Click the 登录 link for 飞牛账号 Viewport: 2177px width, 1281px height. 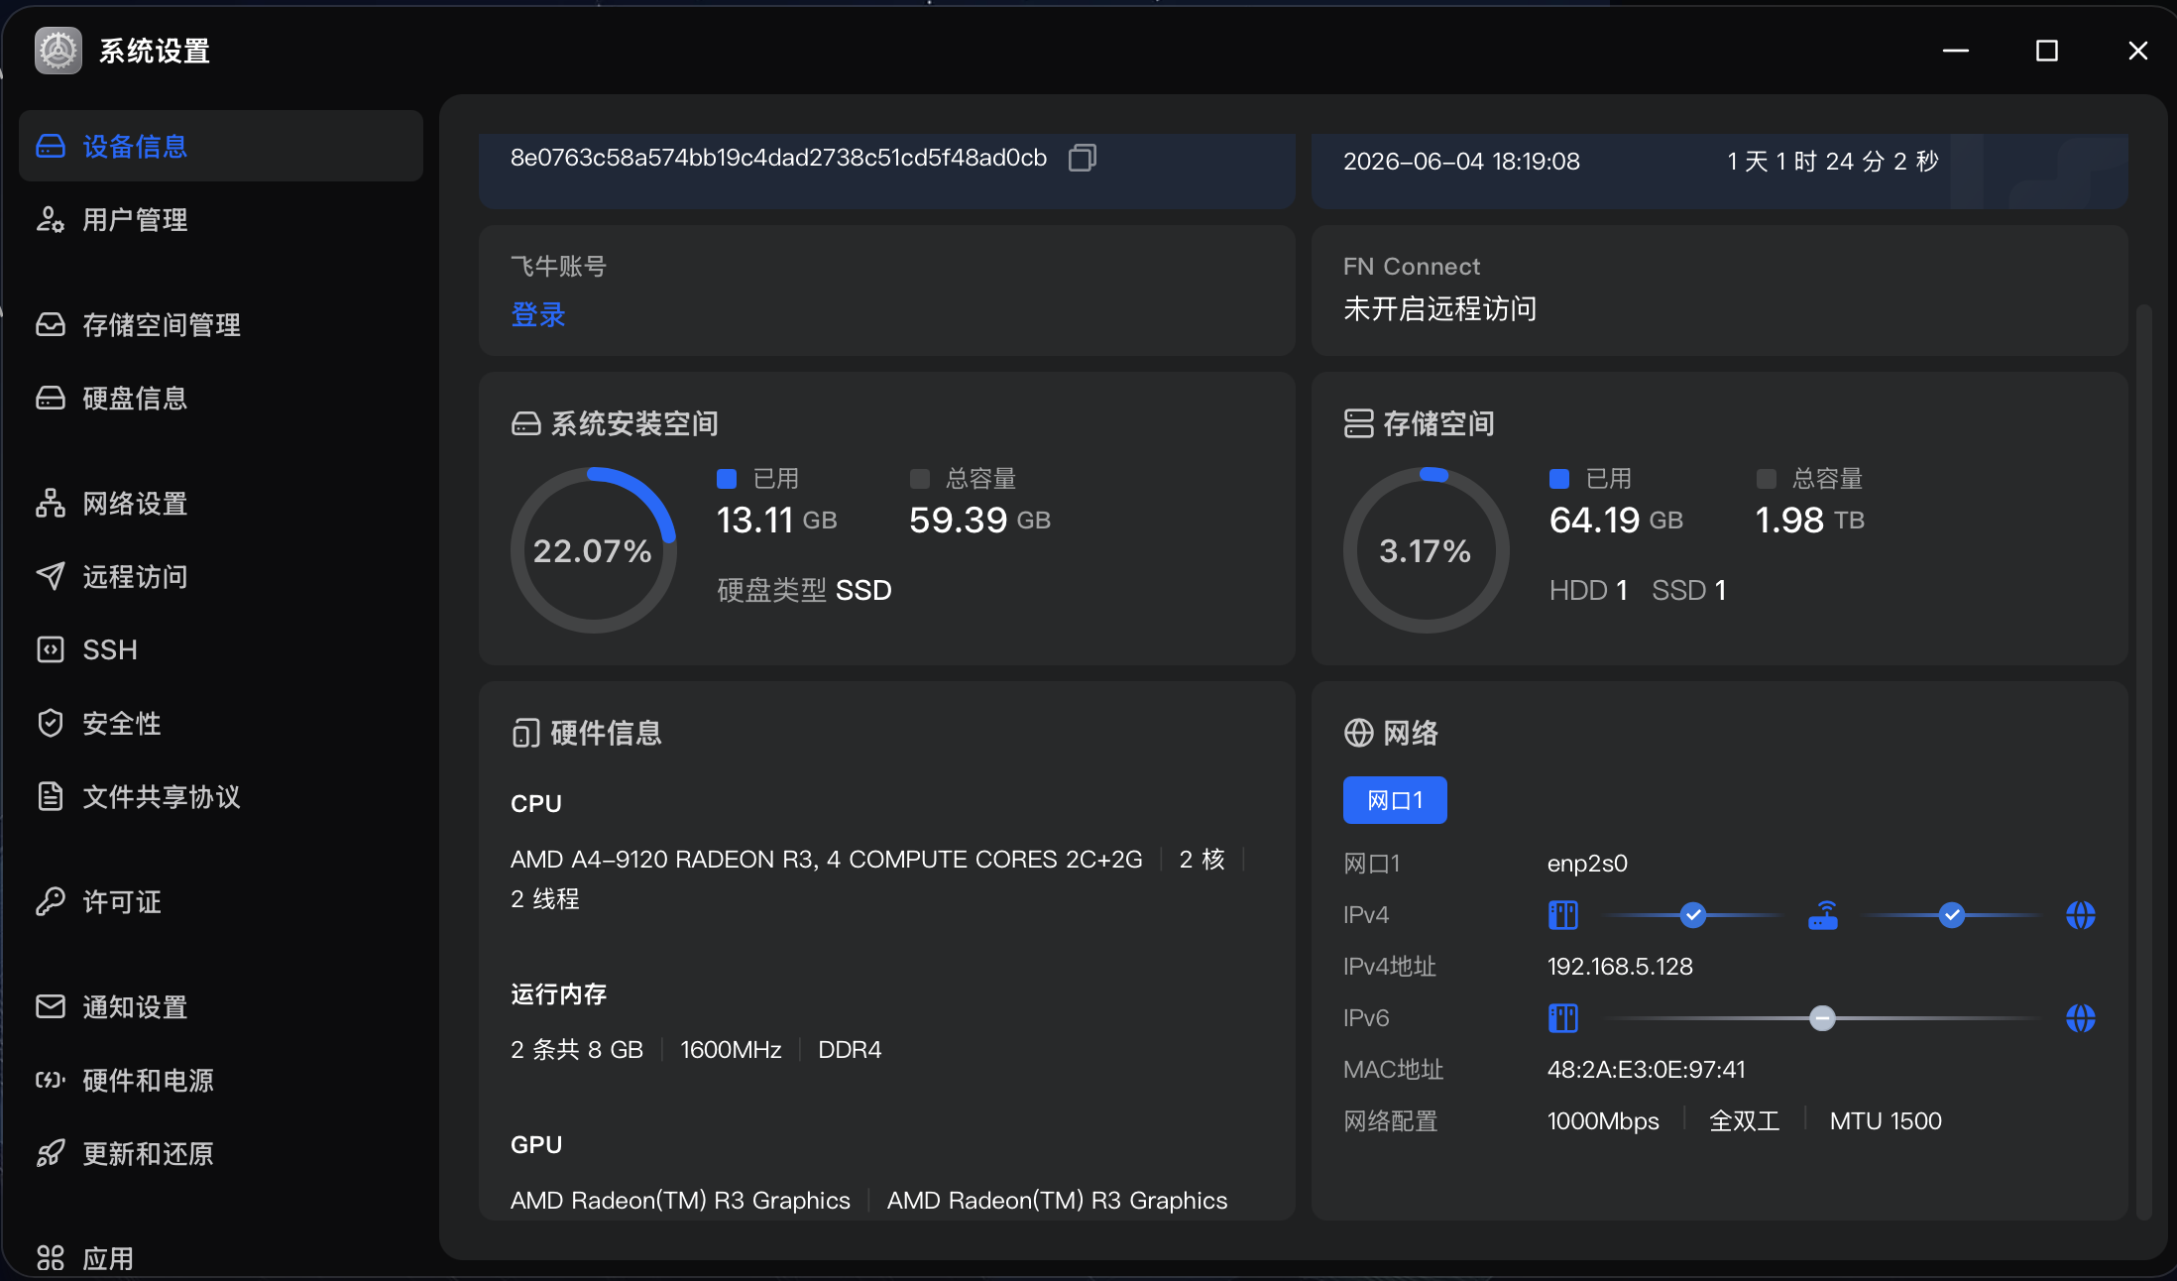coord(538,315)
